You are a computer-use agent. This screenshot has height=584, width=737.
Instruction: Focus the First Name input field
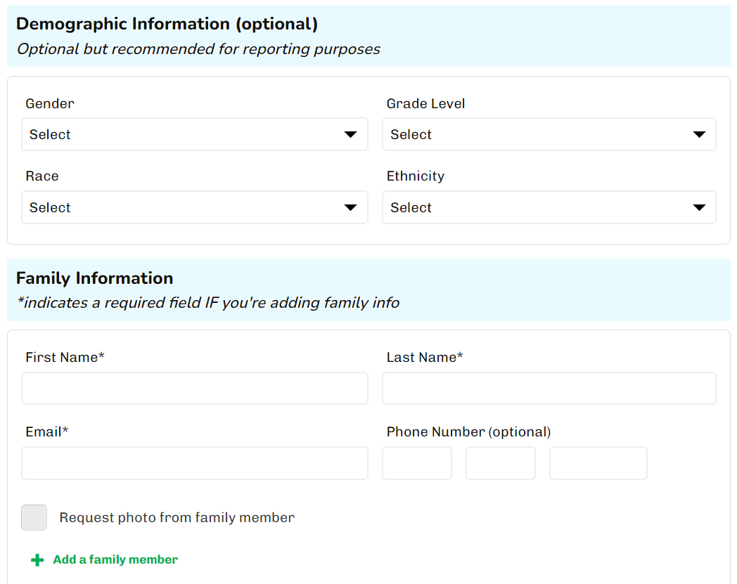194,389
